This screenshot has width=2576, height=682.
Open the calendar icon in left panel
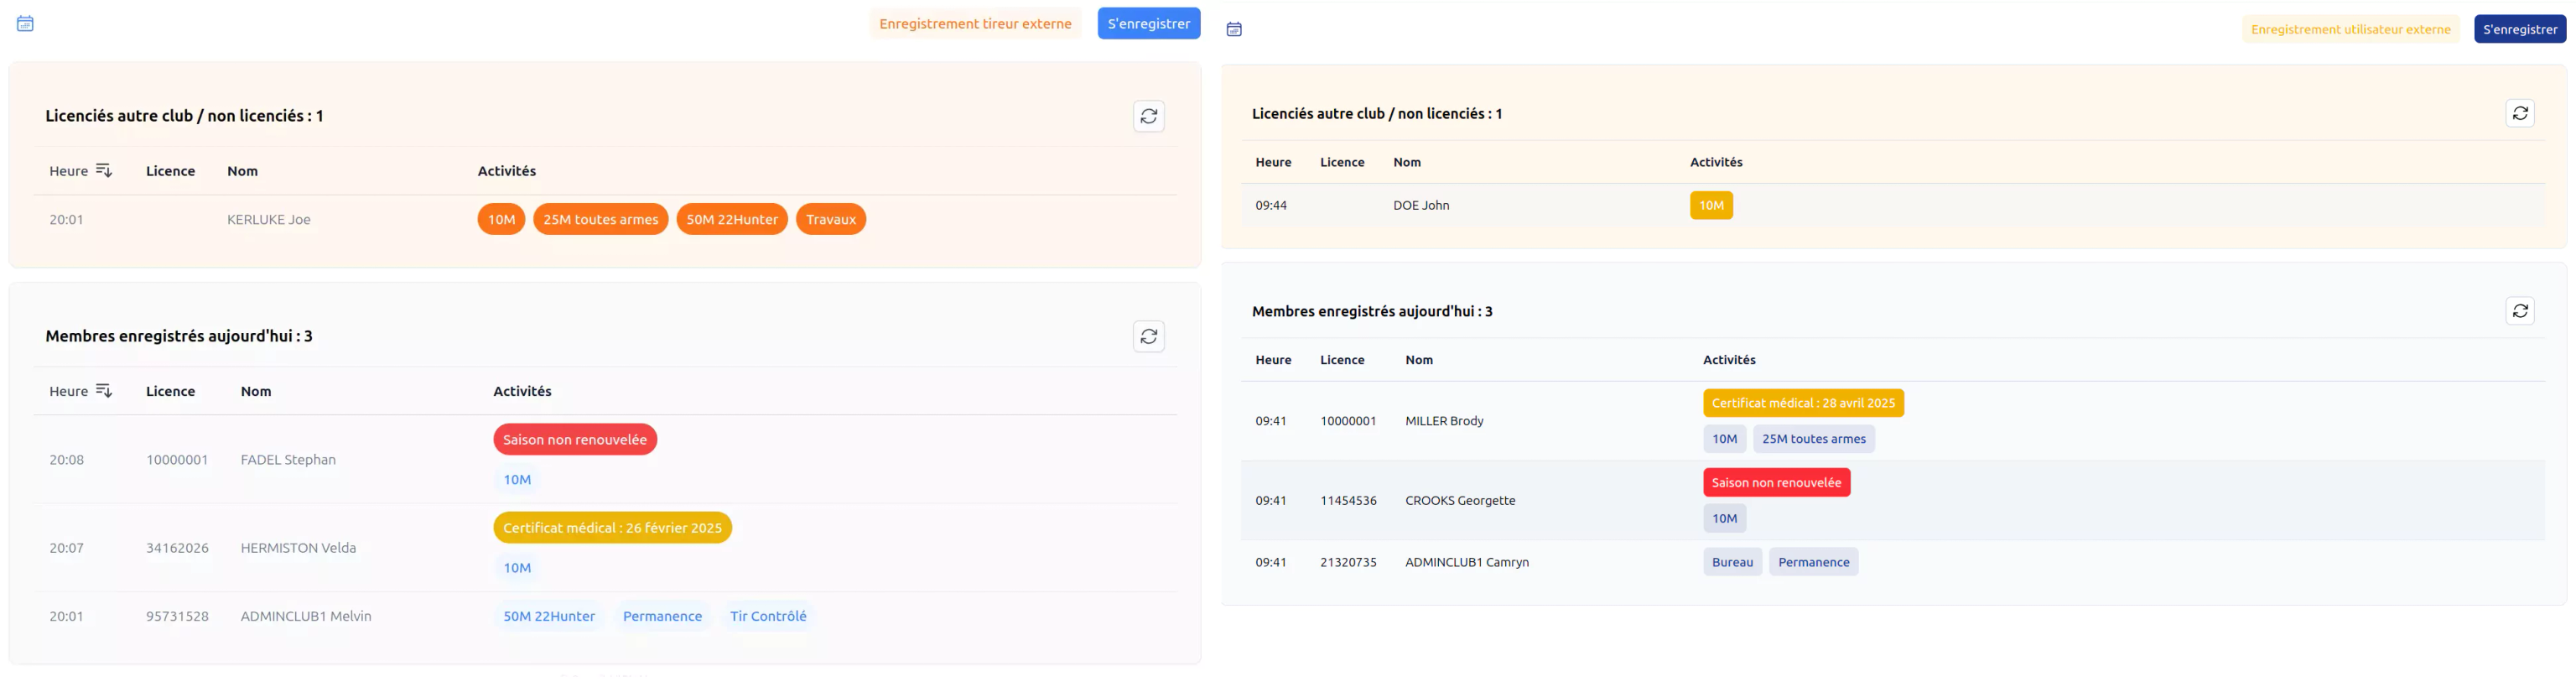pyautogui.click(x=25, y=23)
